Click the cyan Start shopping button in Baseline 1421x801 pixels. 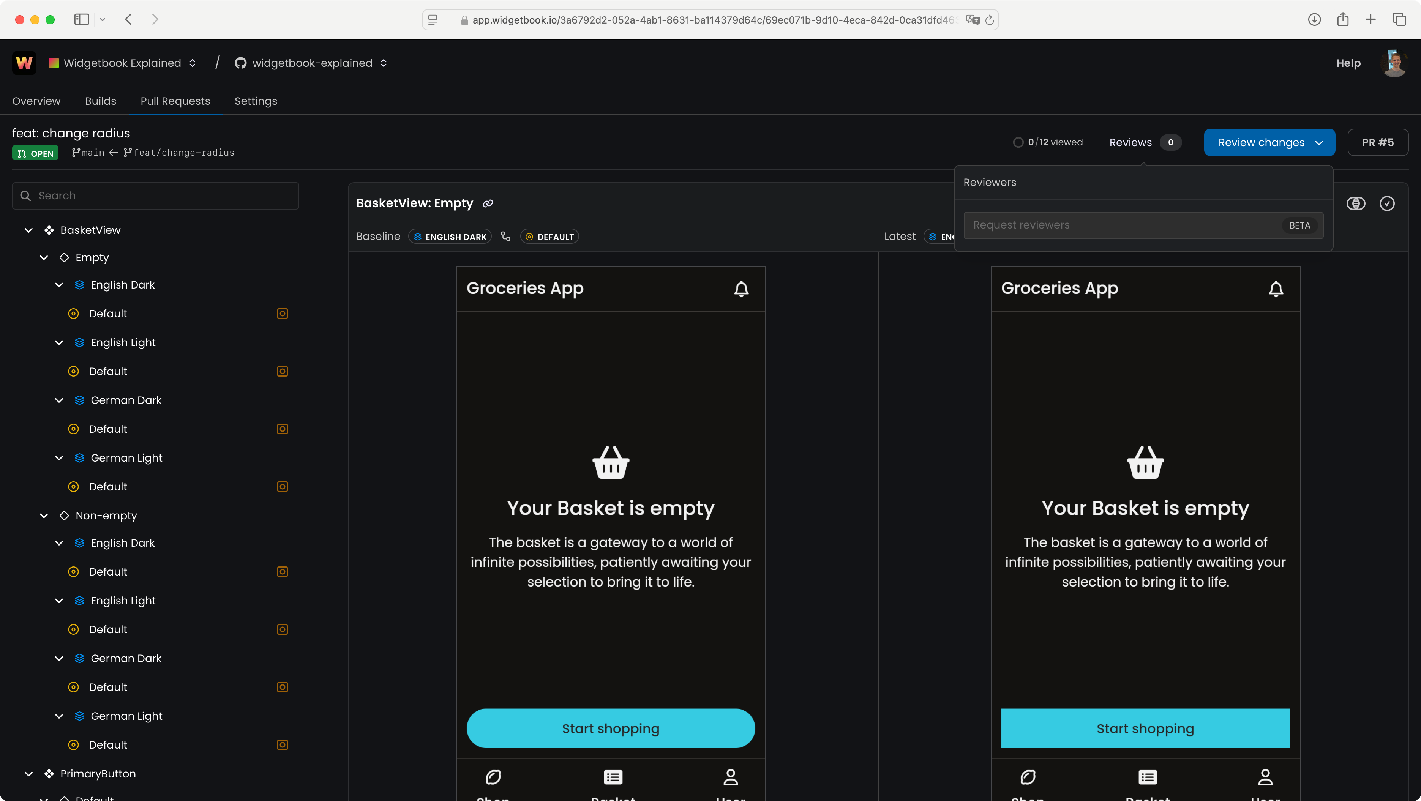coord(610,728)
